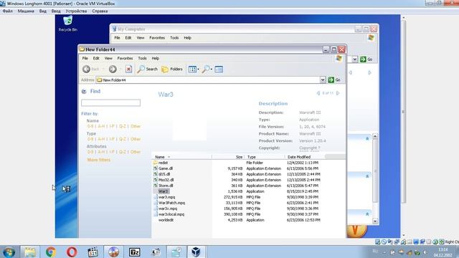
Task: Click the green Go arrow in New Folder44
Action: click(x=331, y=80)
